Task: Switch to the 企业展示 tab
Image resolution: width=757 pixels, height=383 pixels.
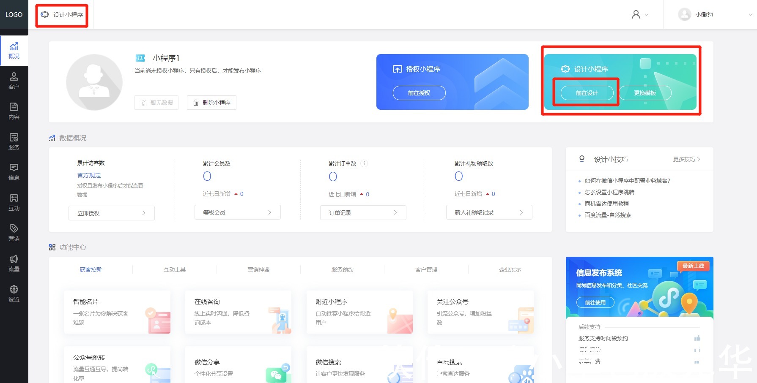Action: [x=510, y=269]
